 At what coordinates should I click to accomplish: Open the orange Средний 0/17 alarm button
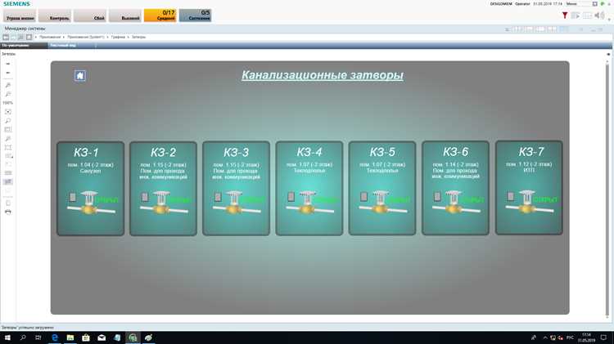pos(160,16)
